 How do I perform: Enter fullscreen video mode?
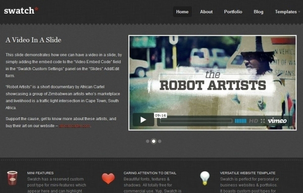pyautogui.click(x=263, y=121)
